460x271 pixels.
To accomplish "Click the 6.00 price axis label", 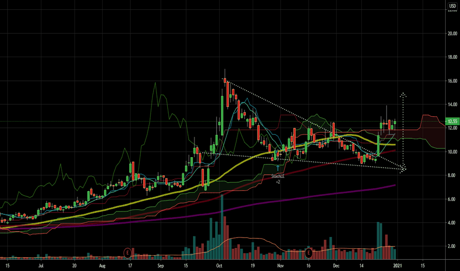I will (453, 199).
